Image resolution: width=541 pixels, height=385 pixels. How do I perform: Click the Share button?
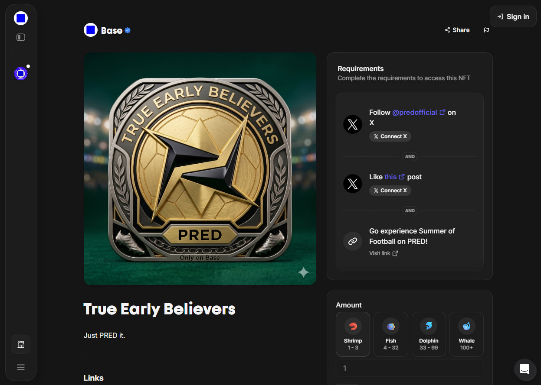click(457, 30)
